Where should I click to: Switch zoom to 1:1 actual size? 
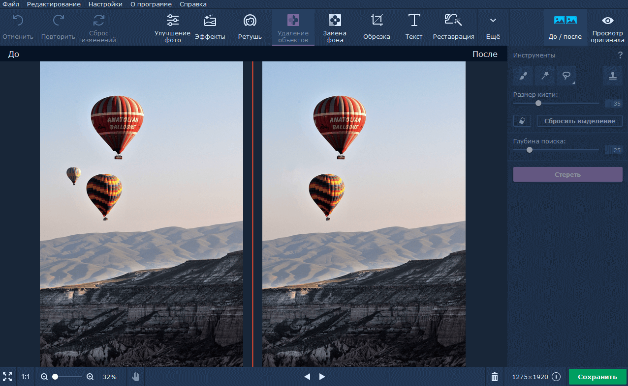25,377
